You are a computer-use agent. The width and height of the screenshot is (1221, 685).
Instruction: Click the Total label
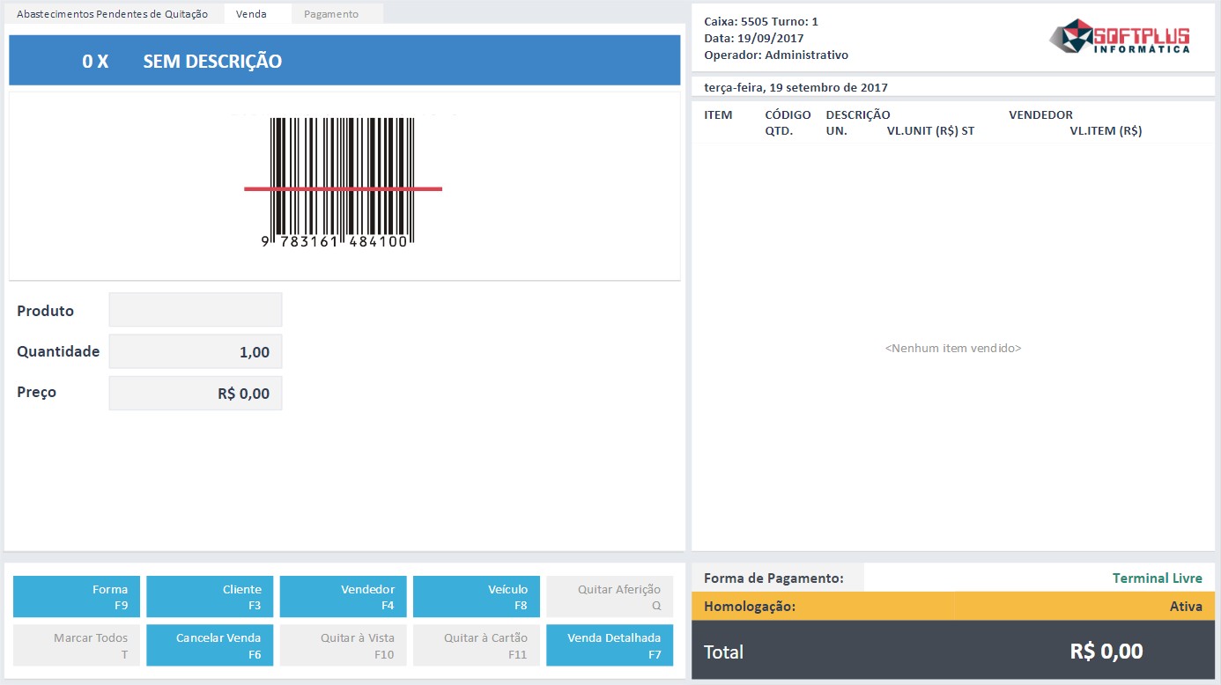(723, 652)
